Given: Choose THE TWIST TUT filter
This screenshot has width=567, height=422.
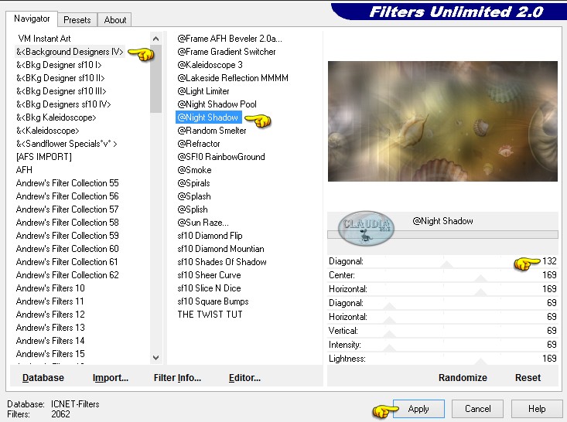Looking at the screenshot, I should point(210,315).
